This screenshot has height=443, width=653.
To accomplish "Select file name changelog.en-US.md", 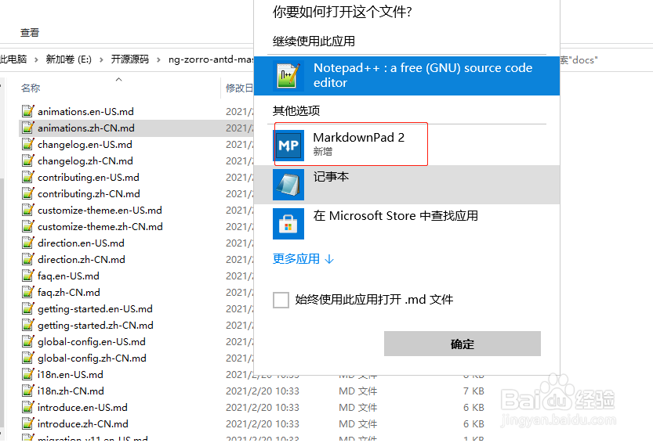I will coord(85,144).
